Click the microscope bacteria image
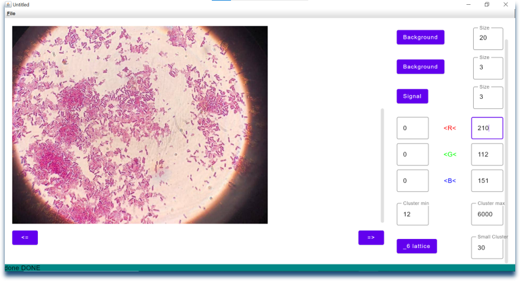 pyautogui.click(x=140, y=125)
